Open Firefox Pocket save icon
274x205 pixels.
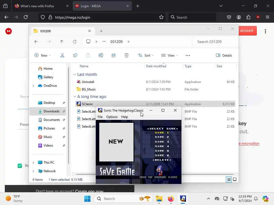pyautogui.click(x=229, y=17)
